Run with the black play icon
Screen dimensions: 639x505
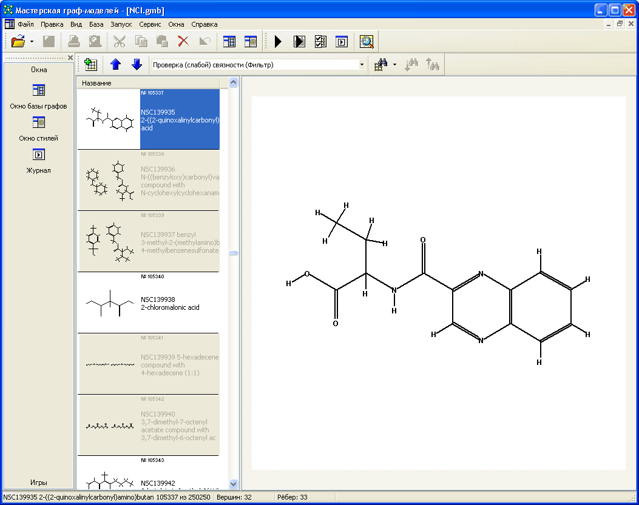pos(278,41)
